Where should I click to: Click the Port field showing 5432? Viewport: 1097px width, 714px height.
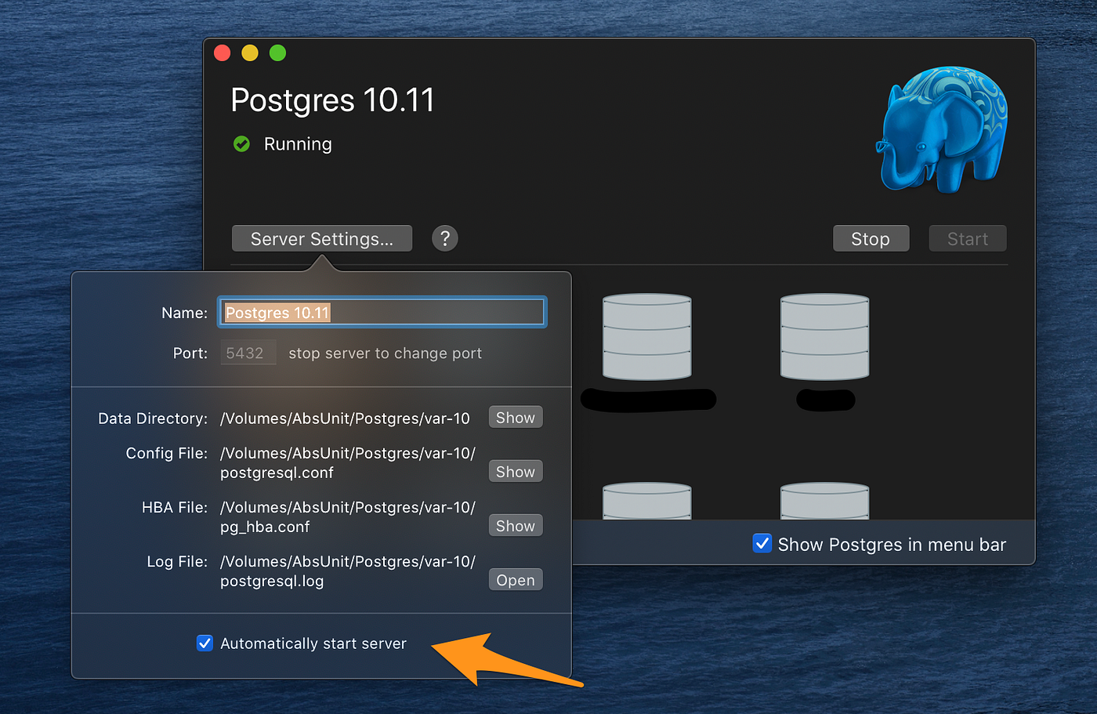(248, 353)
